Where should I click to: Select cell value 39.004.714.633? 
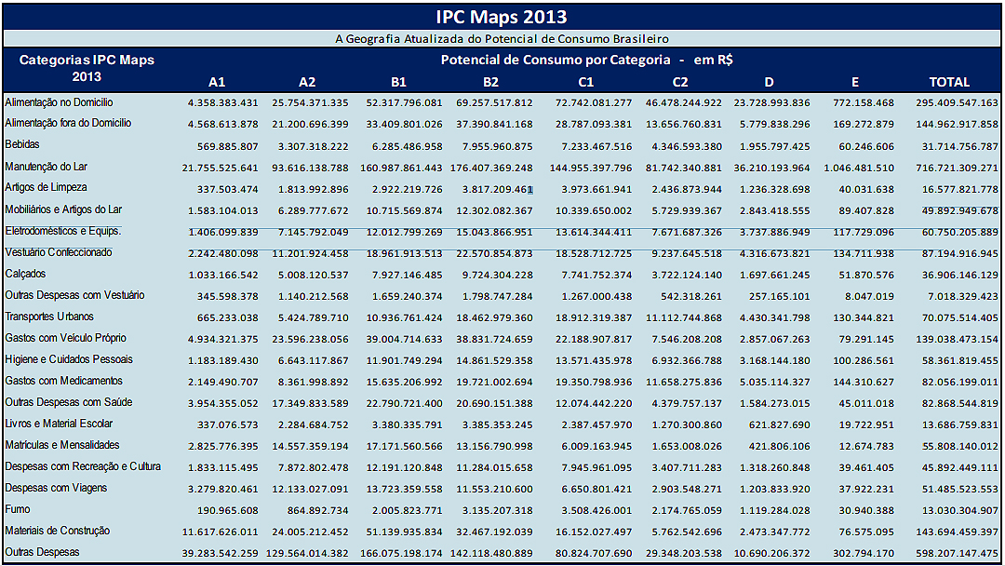click(405, 340)
